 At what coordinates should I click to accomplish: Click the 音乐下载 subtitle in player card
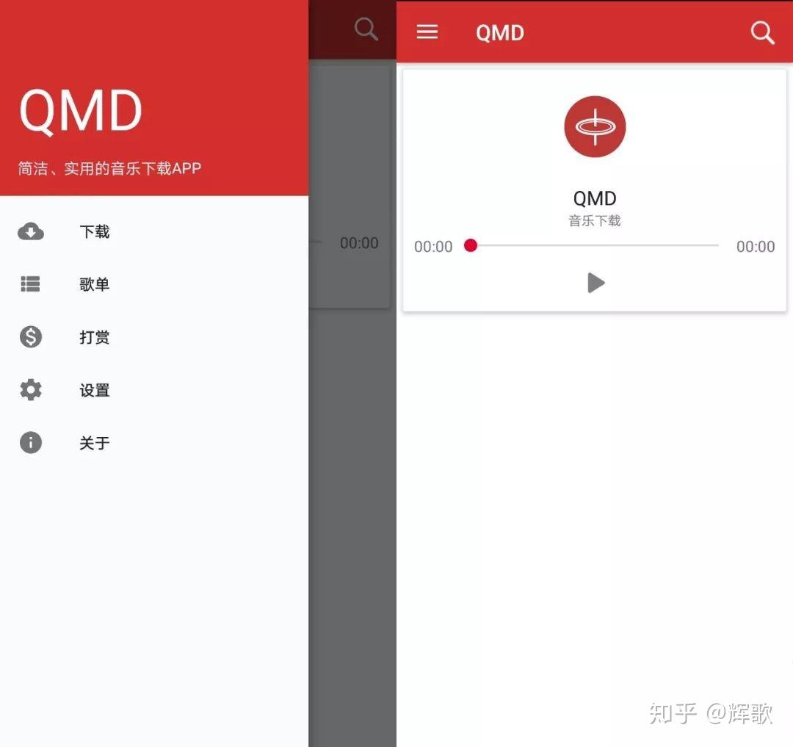[x=595, y=220]
